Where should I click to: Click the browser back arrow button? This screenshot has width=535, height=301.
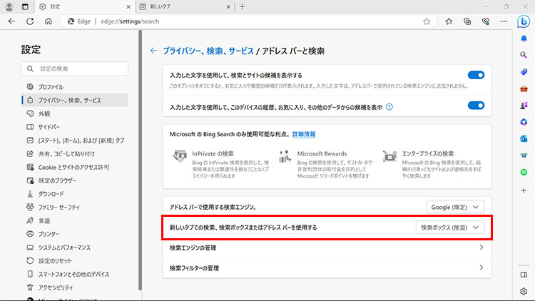click(x=11, y=21)
